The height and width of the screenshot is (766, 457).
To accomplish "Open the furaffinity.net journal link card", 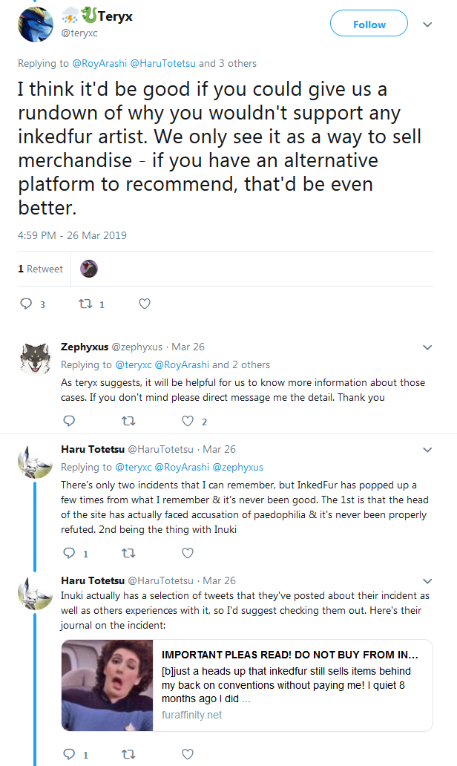I will pos(247,685).
